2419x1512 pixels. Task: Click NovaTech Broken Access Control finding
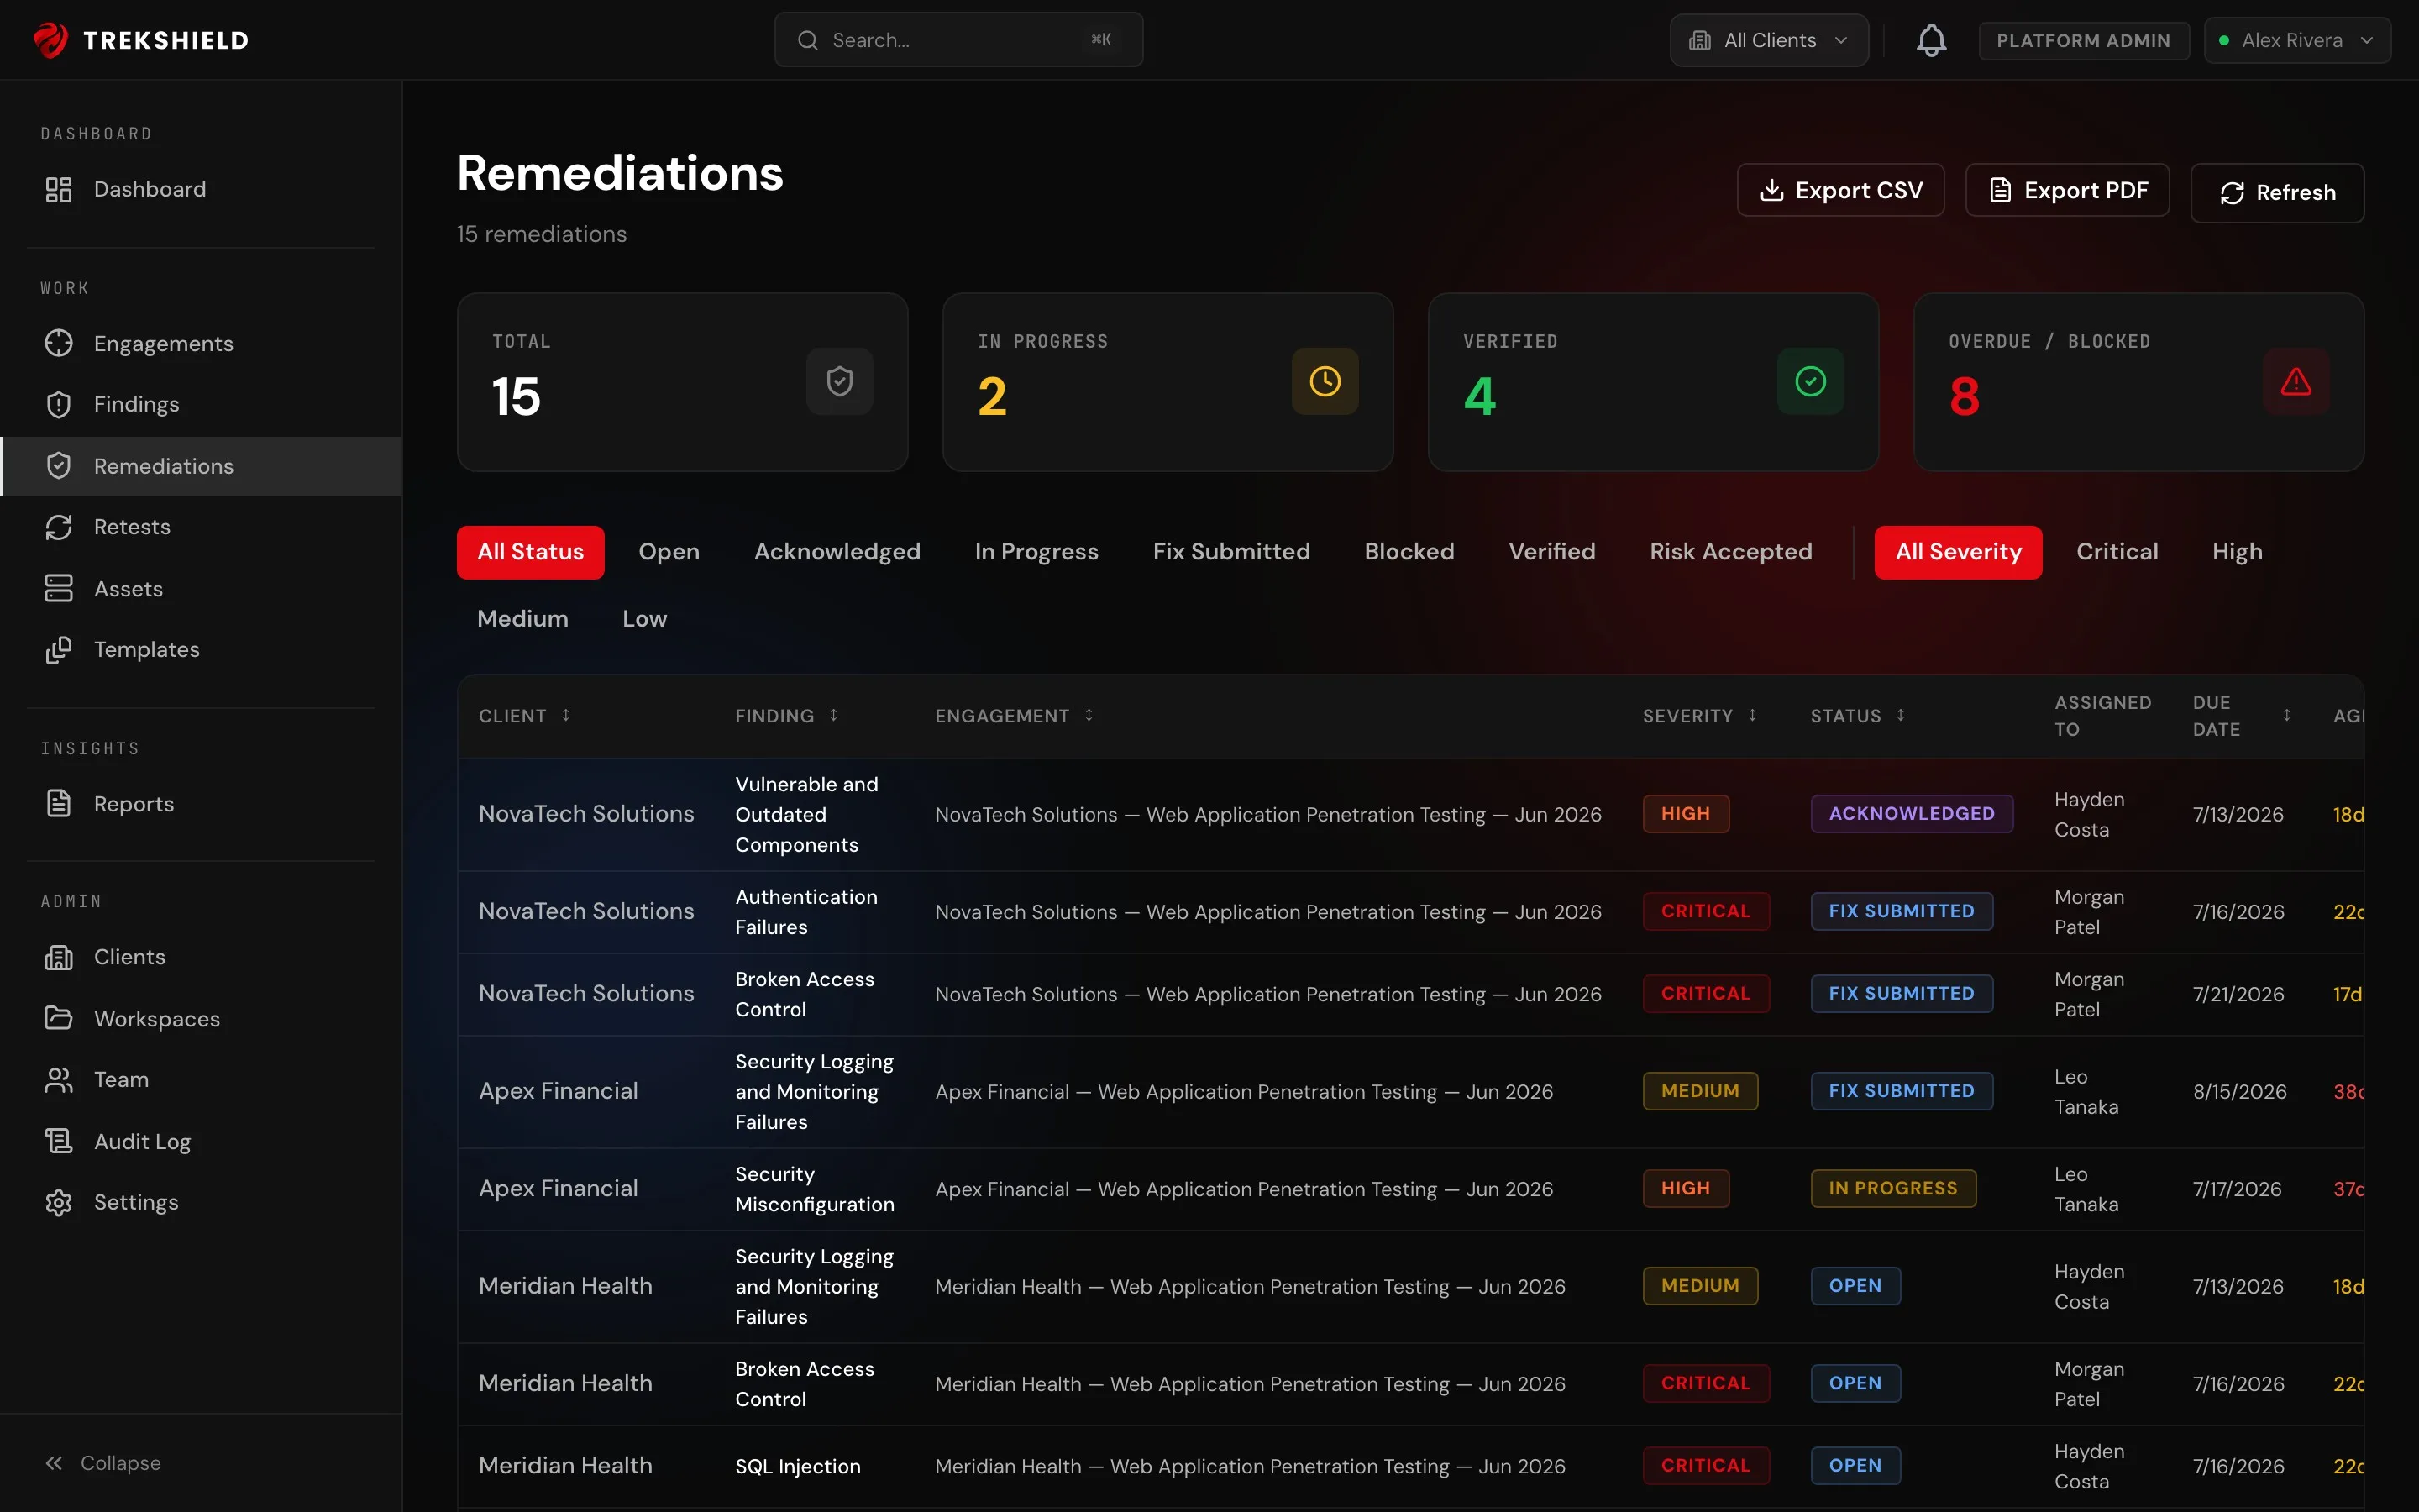click(805, 994)
